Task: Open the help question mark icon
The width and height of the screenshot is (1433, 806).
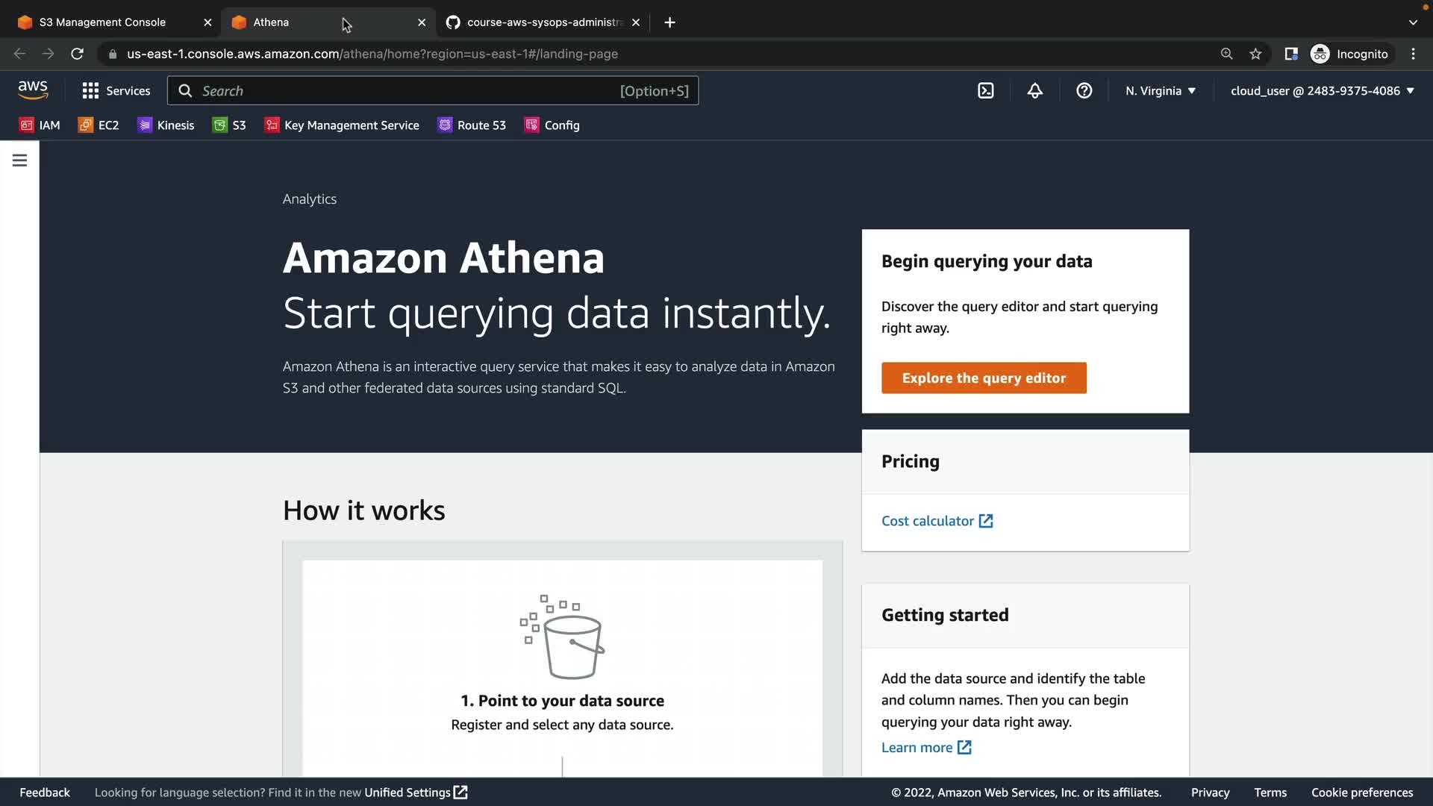Action: 1084,91
